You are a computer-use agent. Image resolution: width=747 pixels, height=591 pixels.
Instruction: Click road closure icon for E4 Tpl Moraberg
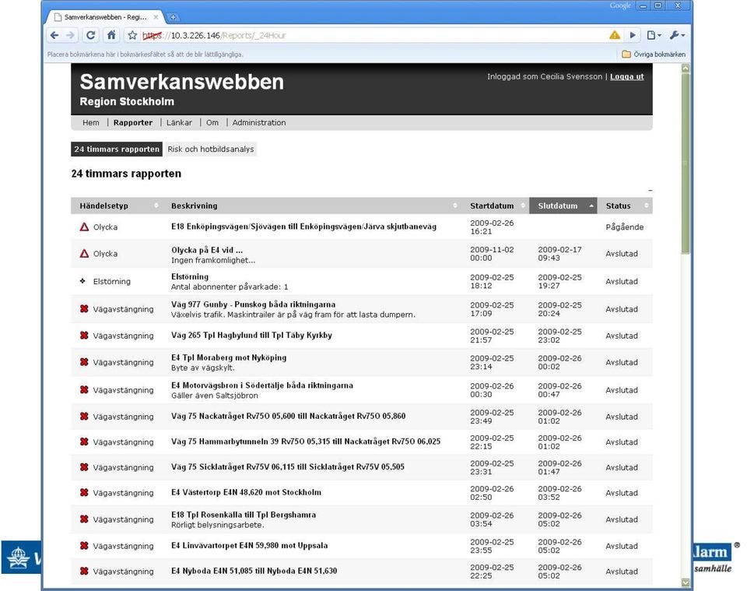pyautogui.click(x=84, y=362)
